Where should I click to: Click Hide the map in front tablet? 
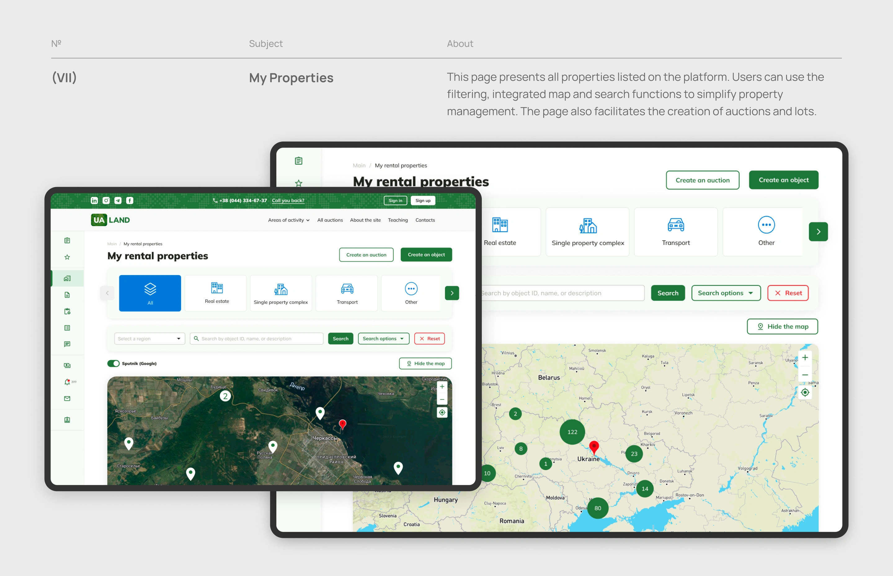pyautogui.click(x=426, y=364)
